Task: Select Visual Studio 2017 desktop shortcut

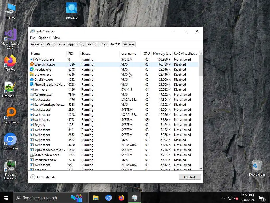Action: click(x=10, y=39)
